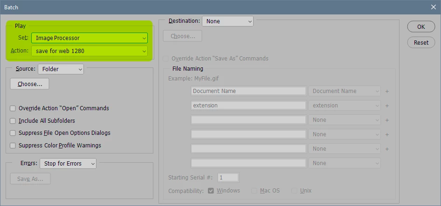Open the extension naming dropdown
The image size is (441, 206).
coord(345,106)
